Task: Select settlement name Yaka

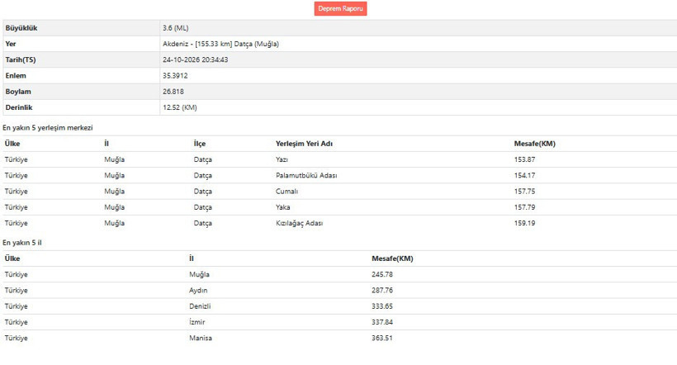Action: [x=283, y=207]
